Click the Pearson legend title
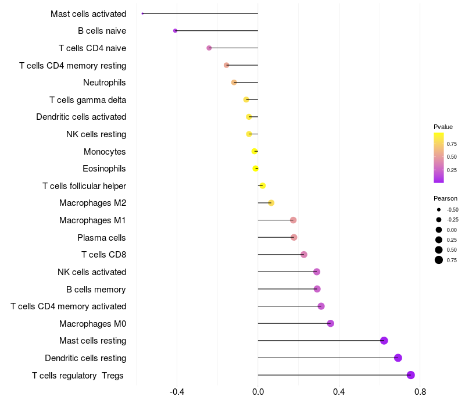Image resolution: width=465 pixels, height=407 pixels. tap(445, 198)
